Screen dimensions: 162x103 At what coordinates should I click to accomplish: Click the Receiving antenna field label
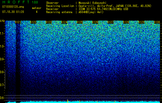59,12
